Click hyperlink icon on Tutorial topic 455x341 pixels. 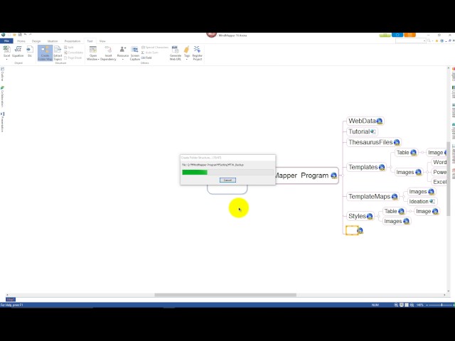[373, 131]
